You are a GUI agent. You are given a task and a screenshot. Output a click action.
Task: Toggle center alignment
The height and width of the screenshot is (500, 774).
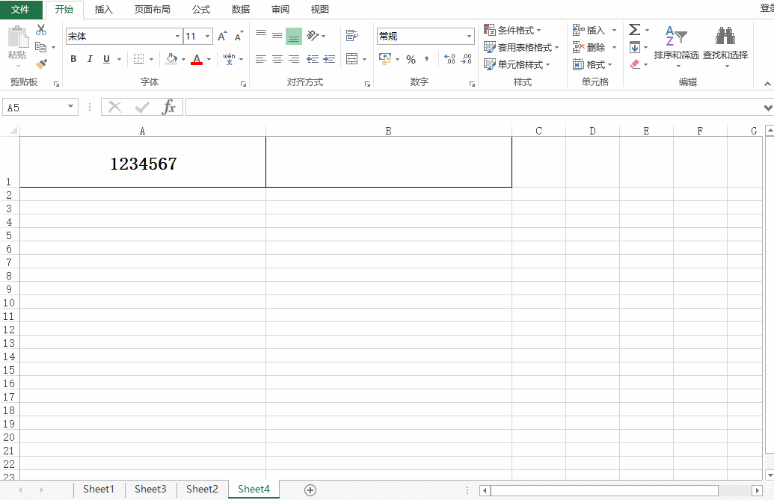(x=277, y=59)
